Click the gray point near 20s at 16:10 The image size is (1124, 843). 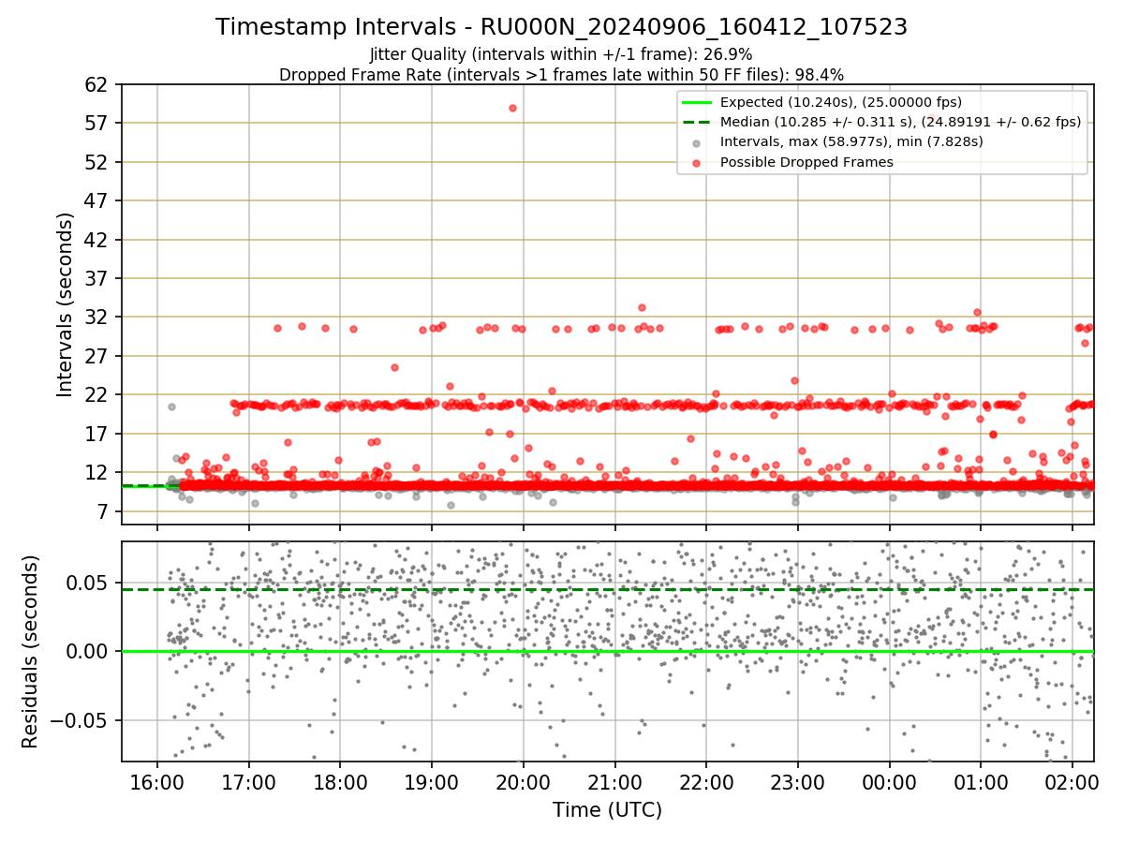(x=171, y=407)
